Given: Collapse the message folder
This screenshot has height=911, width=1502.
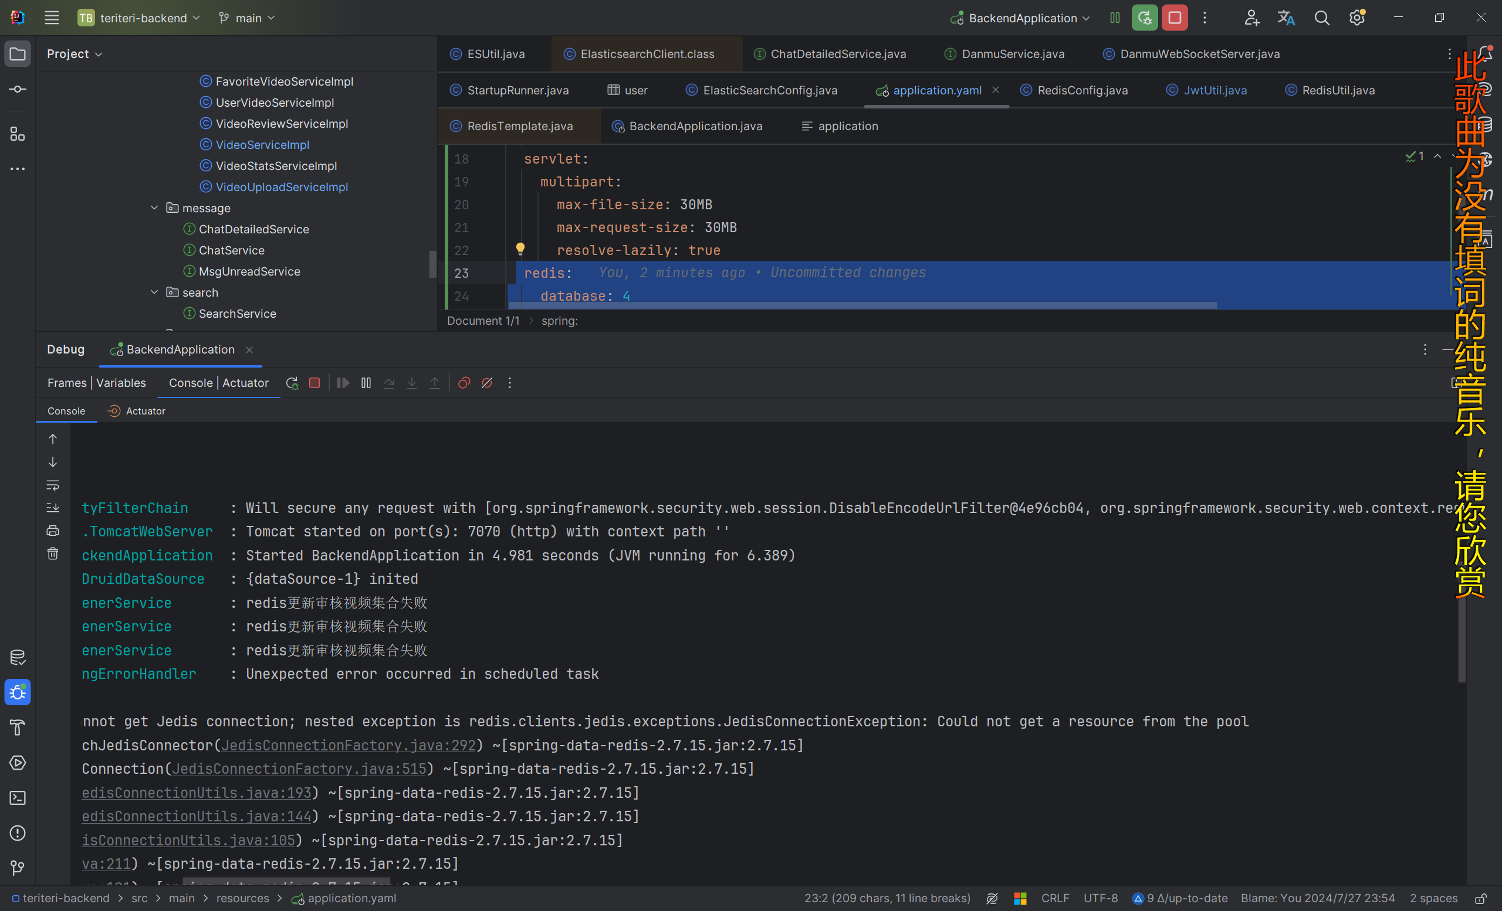Looking at the screenshot, I should click(x=154, y=208).
